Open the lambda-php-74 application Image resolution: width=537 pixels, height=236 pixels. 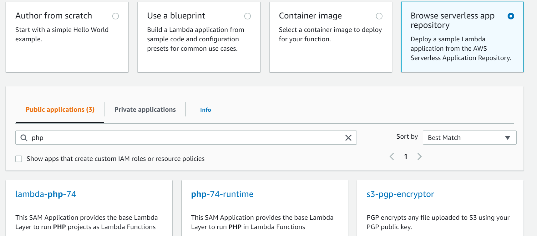tap(46, 194)
